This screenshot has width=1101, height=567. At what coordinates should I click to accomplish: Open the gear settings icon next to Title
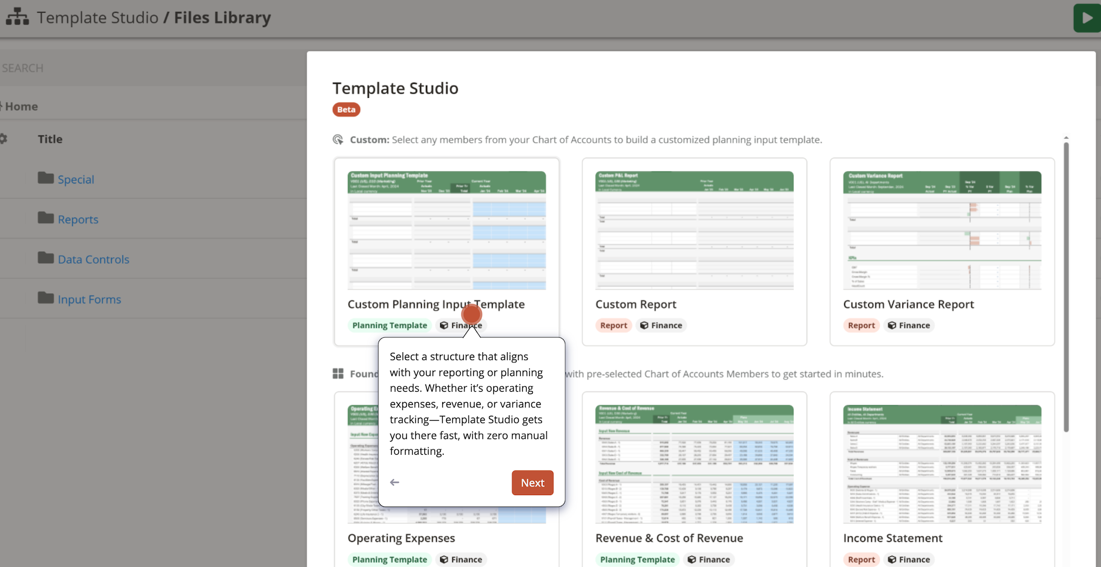click(5, 139)
